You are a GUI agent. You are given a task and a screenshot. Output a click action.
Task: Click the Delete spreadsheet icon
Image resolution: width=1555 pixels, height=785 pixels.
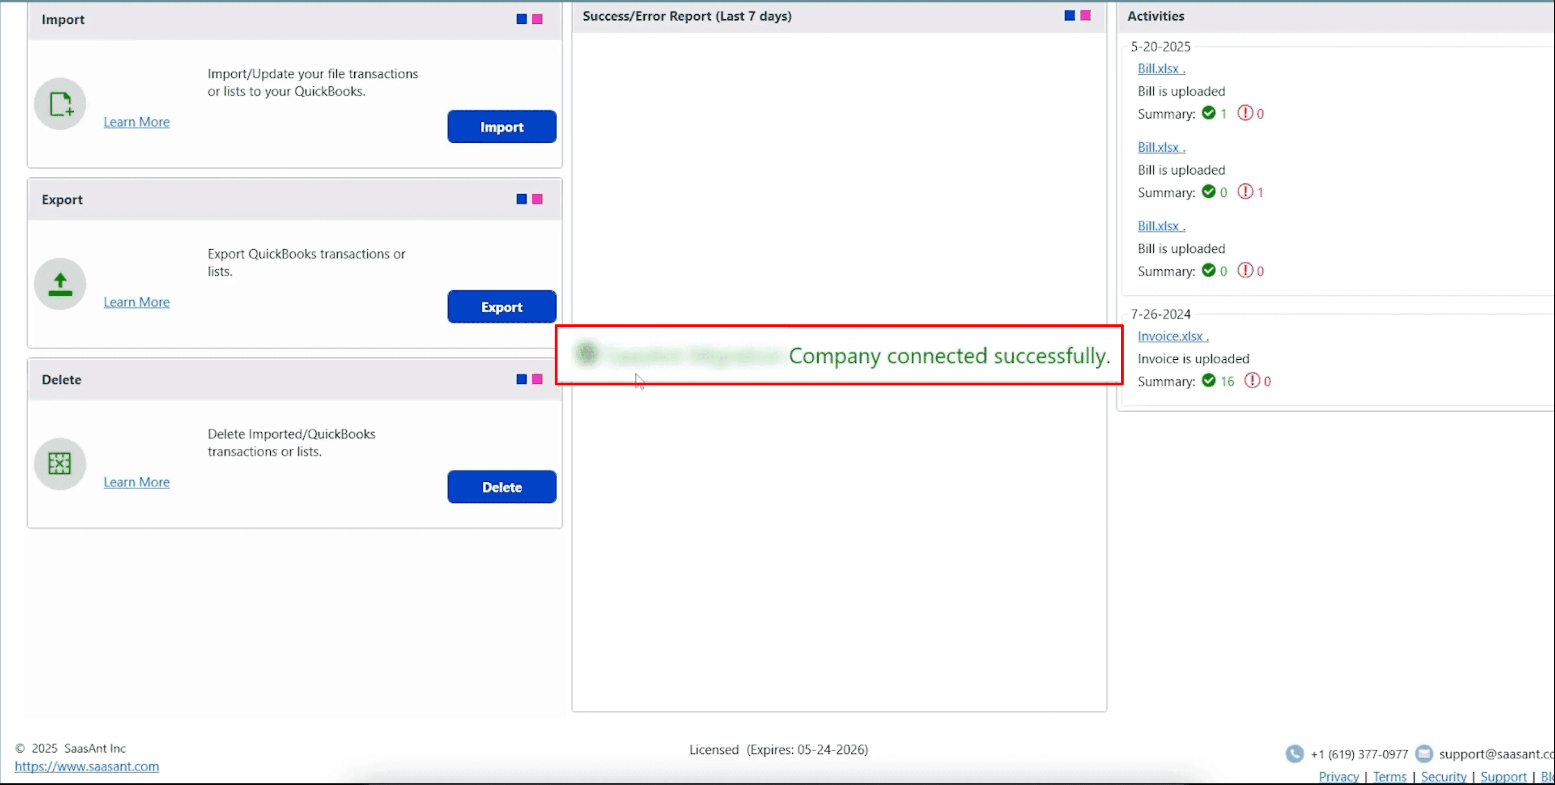click(x=60, y=464)
